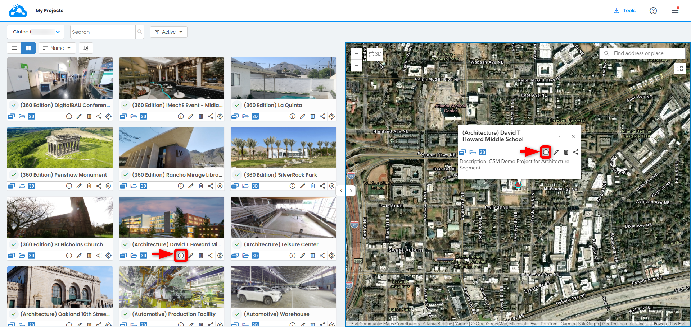Locate SilverRock Park on the map
This screenshot has width=691, height=327.
[332, 186]
